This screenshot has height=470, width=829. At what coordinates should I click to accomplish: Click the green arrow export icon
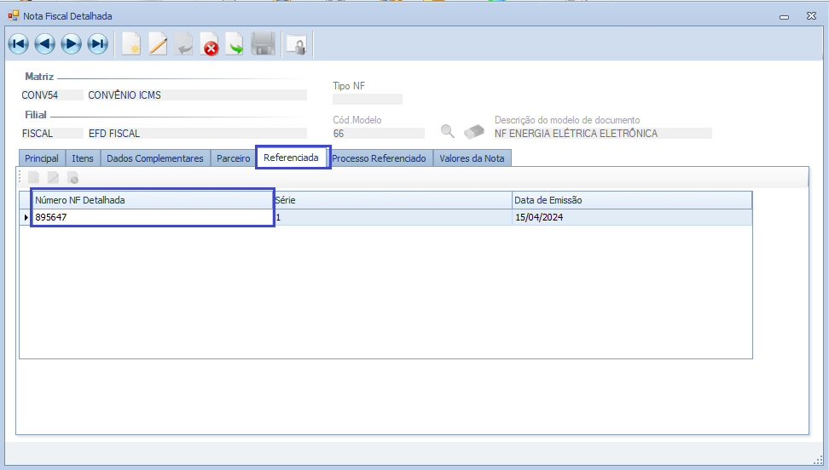click(235, 43)
